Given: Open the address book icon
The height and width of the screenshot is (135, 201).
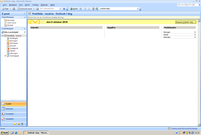Looking at the screenshot, I should point(37,9).
